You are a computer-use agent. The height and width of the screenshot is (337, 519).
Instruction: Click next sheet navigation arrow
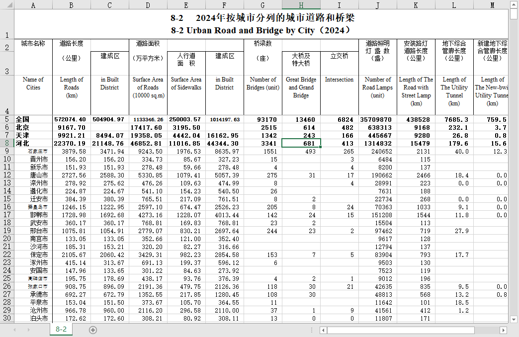coord(28,330)
